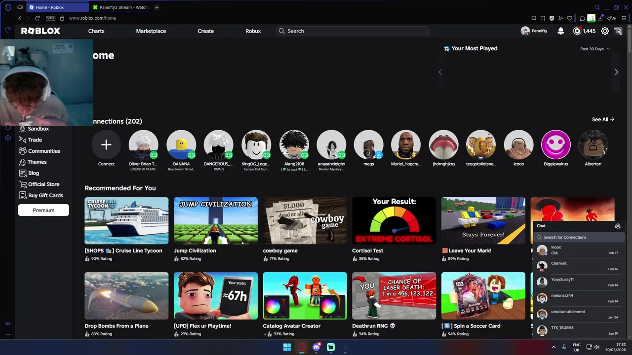This screenshot has width=632, height=355.
Task: Click the Official Store cart icon
Action: pyautogui.click(x=22, y=184)
